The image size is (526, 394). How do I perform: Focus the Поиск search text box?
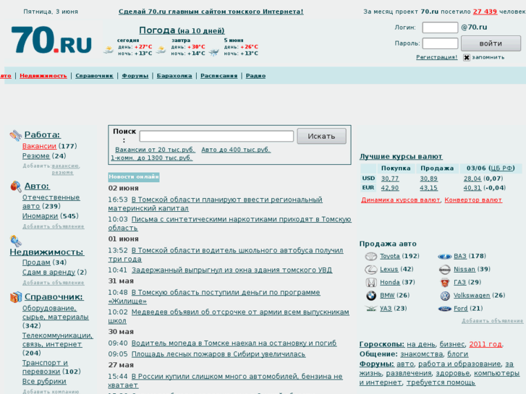click(x=216, y=136)
